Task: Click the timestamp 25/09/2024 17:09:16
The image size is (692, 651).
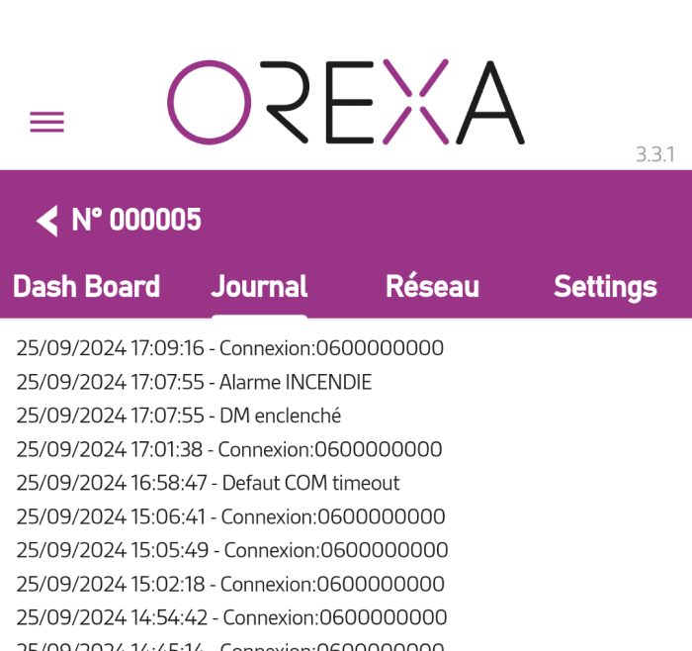Action: tap(110, 348)
